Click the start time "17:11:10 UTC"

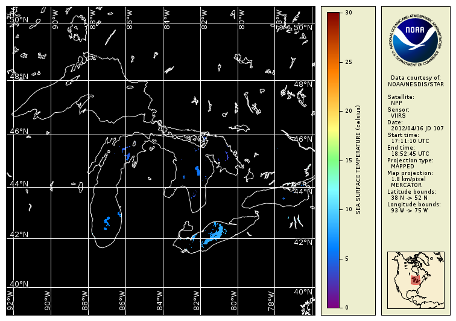click(410, 141)
